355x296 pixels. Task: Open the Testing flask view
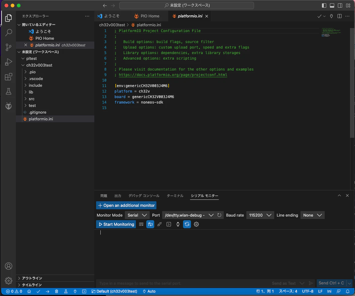tap(9, 92)
